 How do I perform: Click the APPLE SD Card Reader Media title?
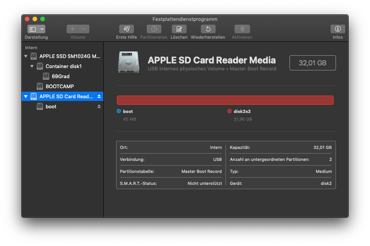(212, 60)
